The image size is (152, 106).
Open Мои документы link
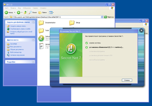(16, 47)
